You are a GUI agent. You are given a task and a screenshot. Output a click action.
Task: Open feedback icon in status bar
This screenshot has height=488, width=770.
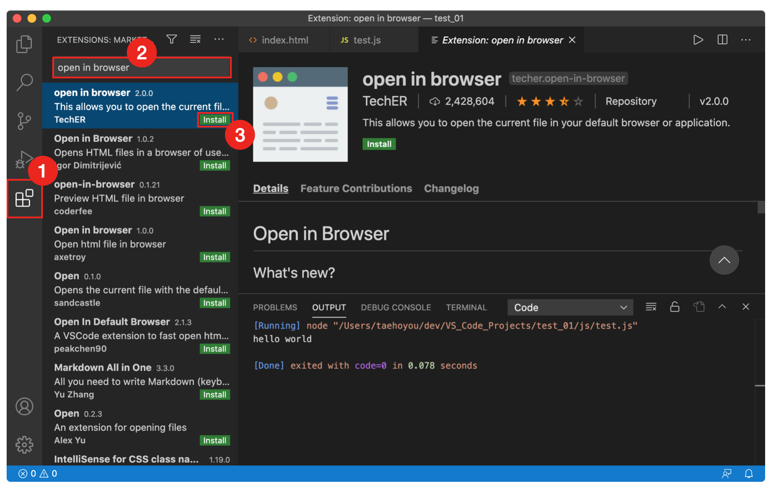pos(727,473)
